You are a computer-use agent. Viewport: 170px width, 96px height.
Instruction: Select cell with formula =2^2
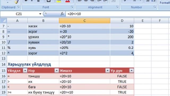coord(84,53)
